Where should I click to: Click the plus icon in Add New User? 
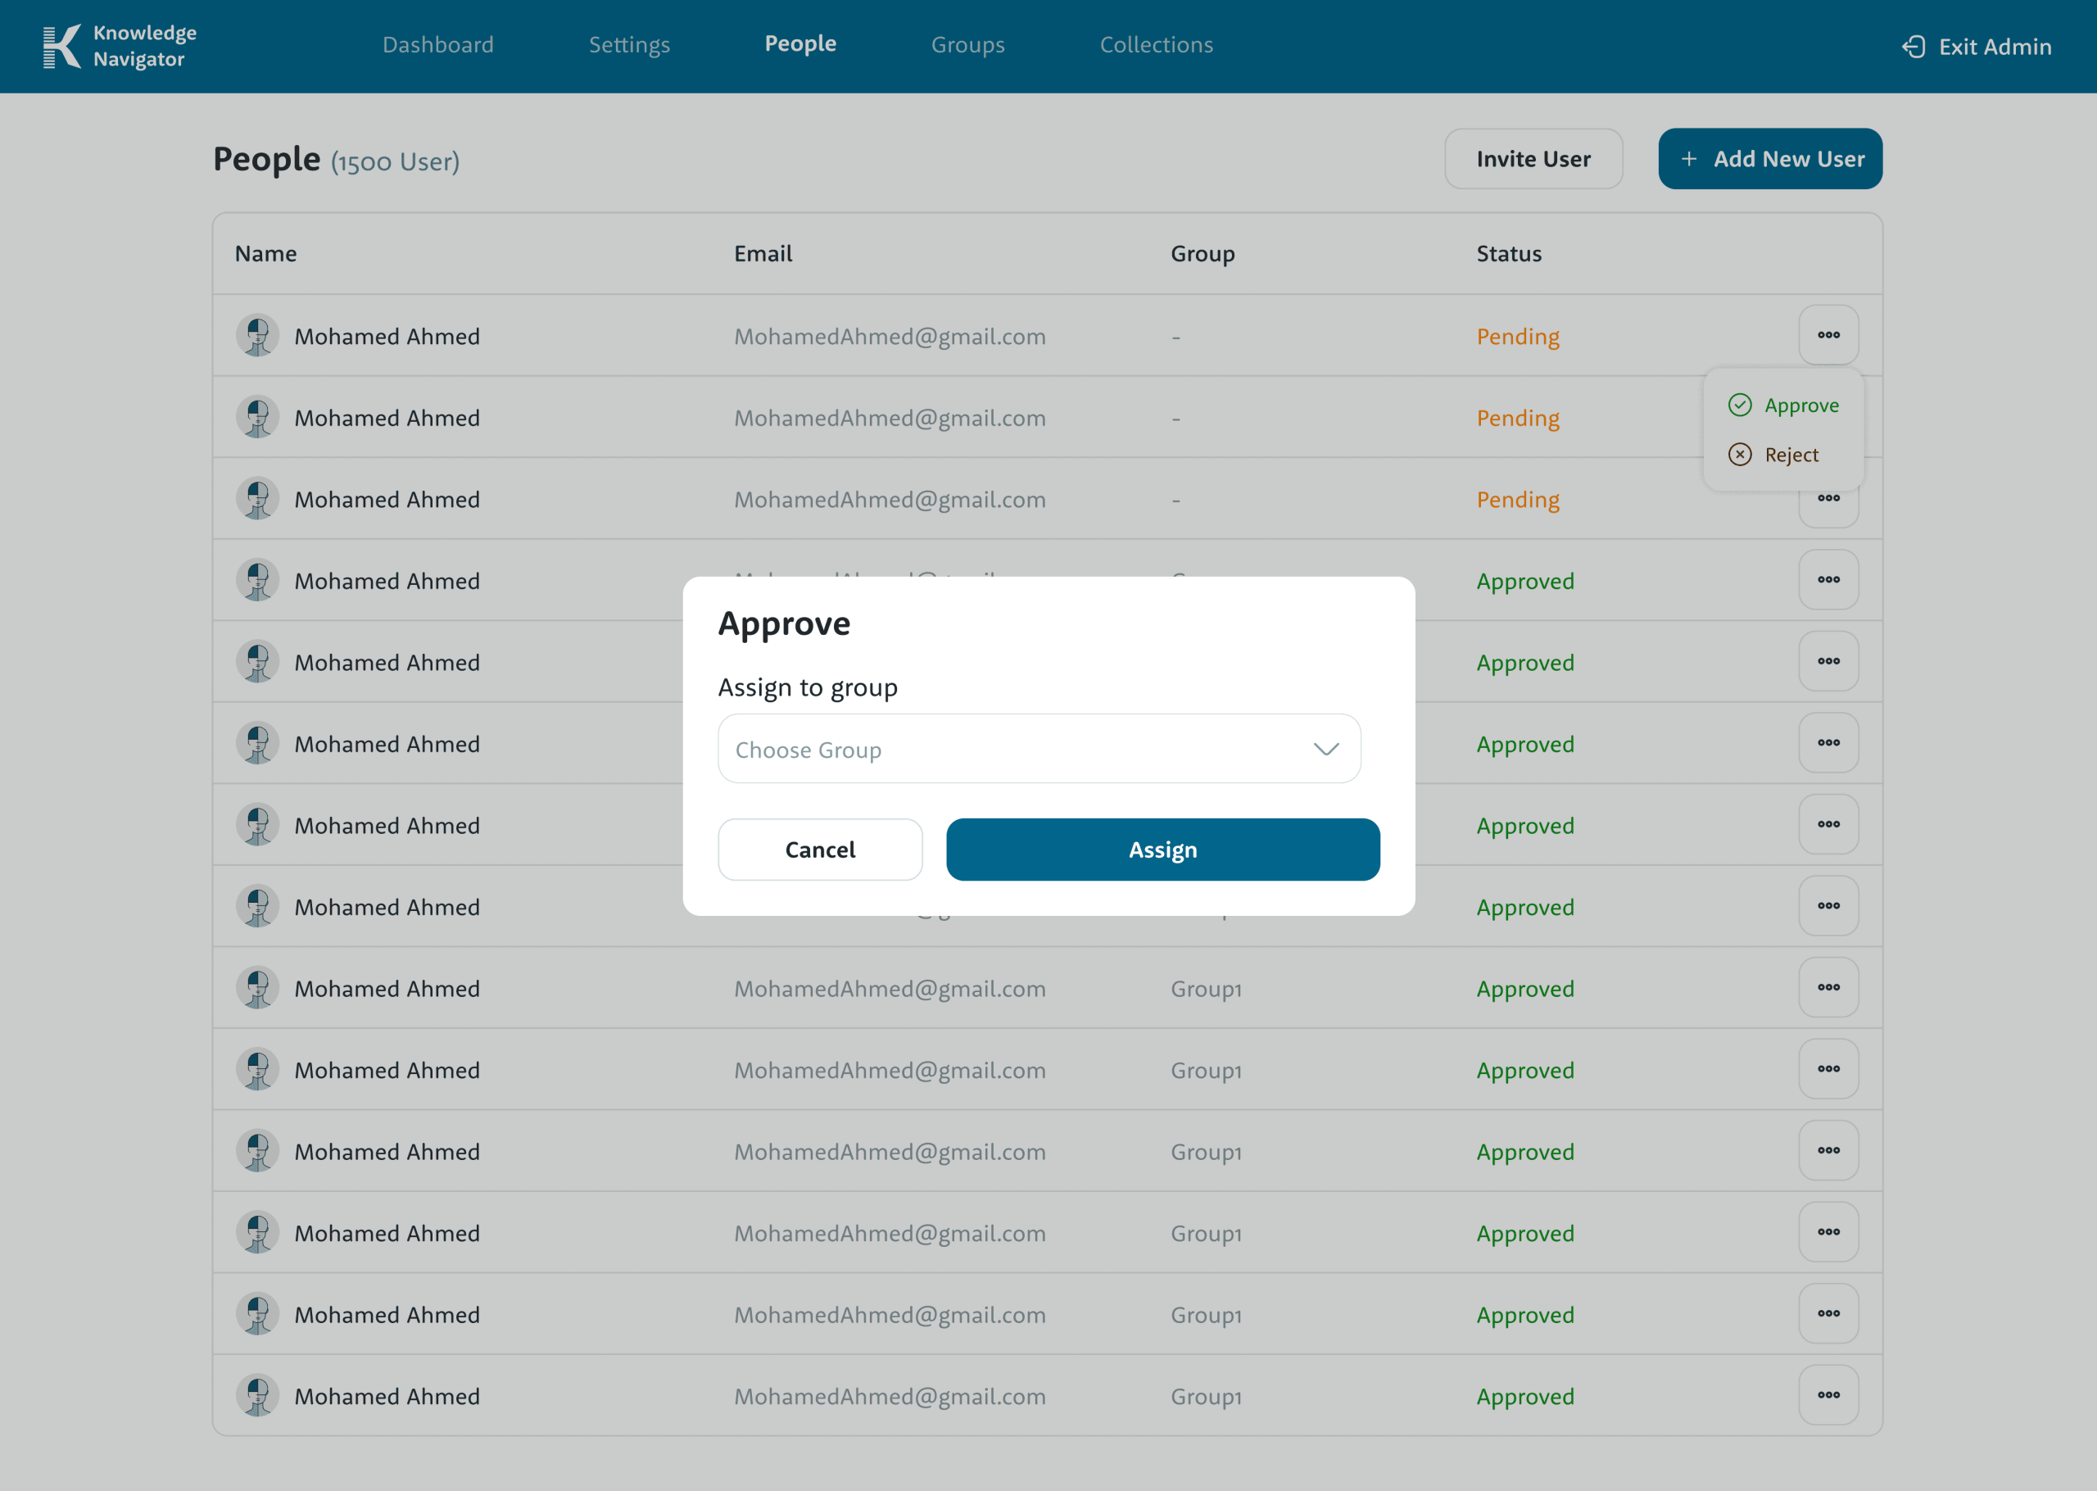pos(1688,159)
